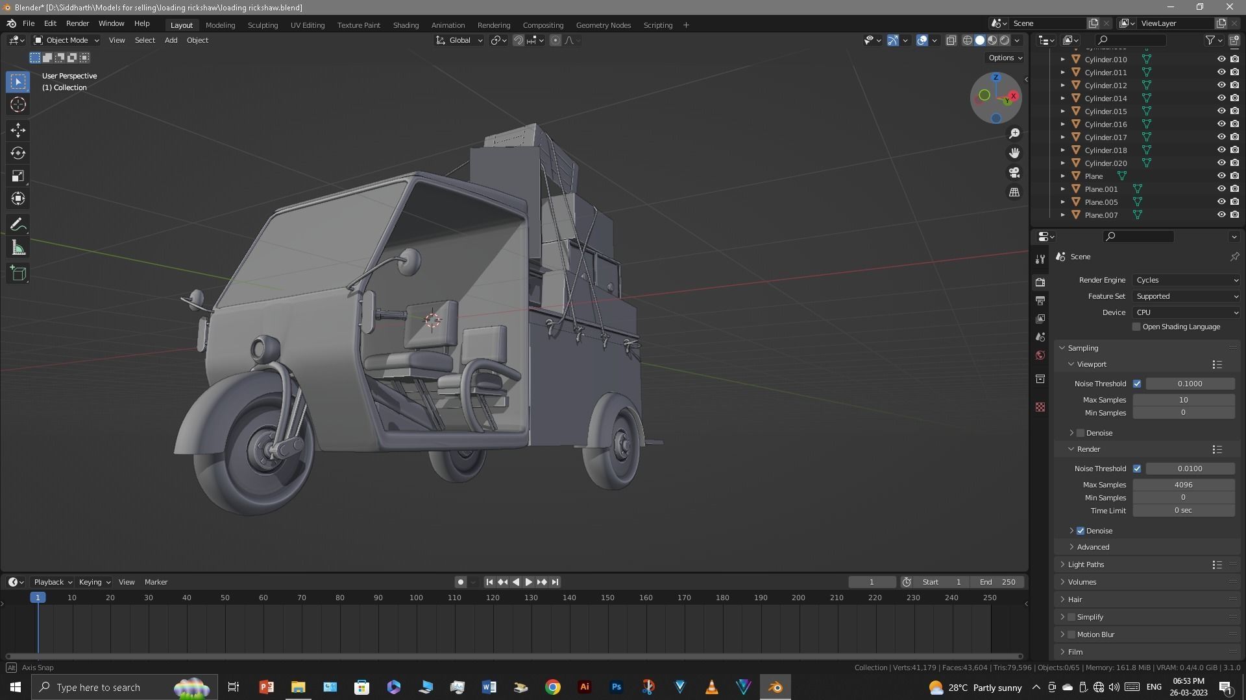Switch to wireframe viewport shading

point(968,40)
